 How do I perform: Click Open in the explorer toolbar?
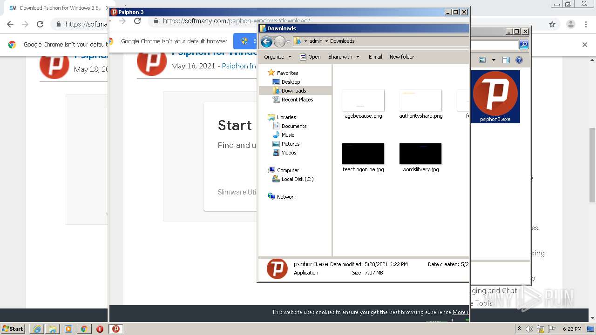point(310,57)
